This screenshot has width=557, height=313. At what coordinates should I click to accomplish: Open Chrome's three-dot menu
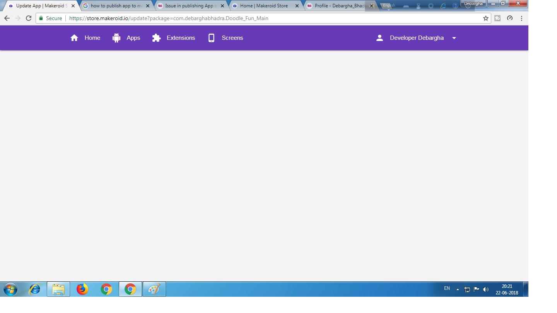point(521,18)
